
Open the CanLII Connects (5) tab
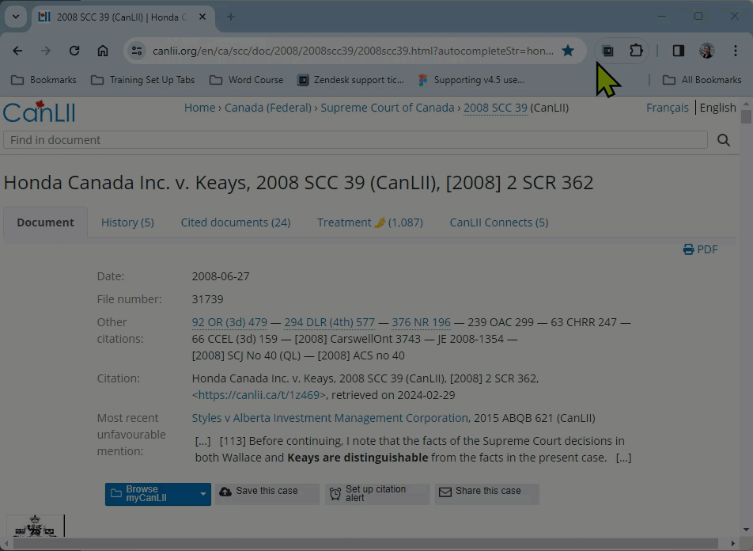click(x=499, y=222)
